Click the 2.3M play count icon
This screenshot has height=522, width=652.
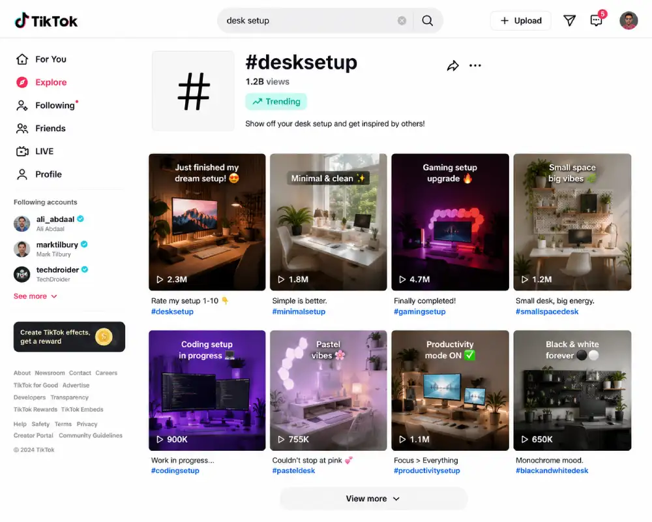(x=160, y=279)
